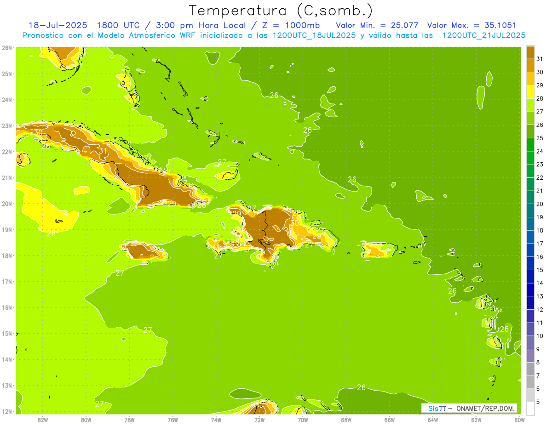Click the "14N" latitude axis label
552x426 pixels.
tap(7, 359)
